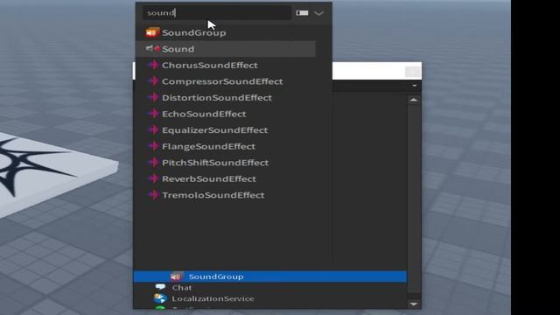This screenshot has height=315, width=560.
Task: Click the ChorusSoundEffect waveform icon
Action: point(153,65)
